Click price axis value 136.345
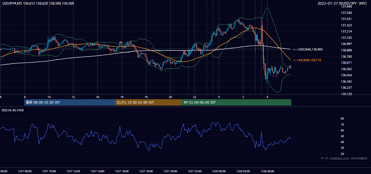This screenshot has height=174, width=371. pyautogui.click(x=346, y=81)
